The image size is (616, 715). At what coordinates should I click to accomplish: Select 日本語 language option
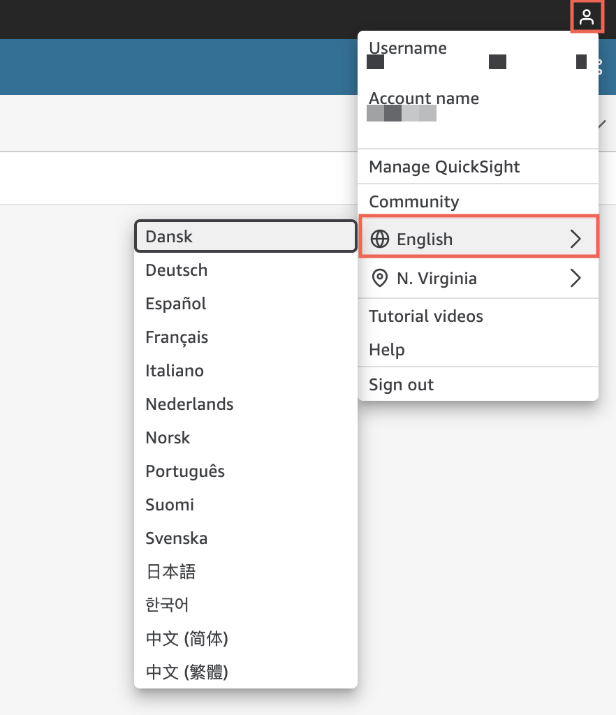pyautogui.click(x=170, y=572)
